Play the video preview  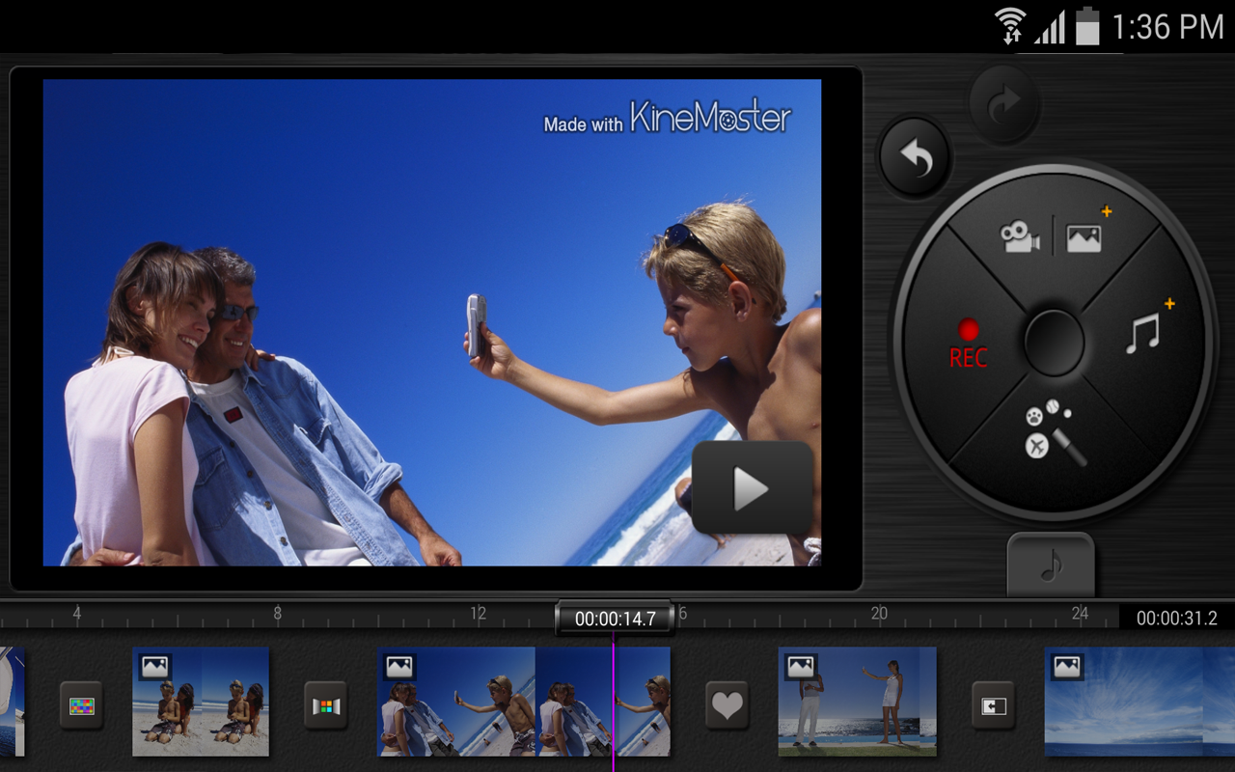tap(753, 488)
